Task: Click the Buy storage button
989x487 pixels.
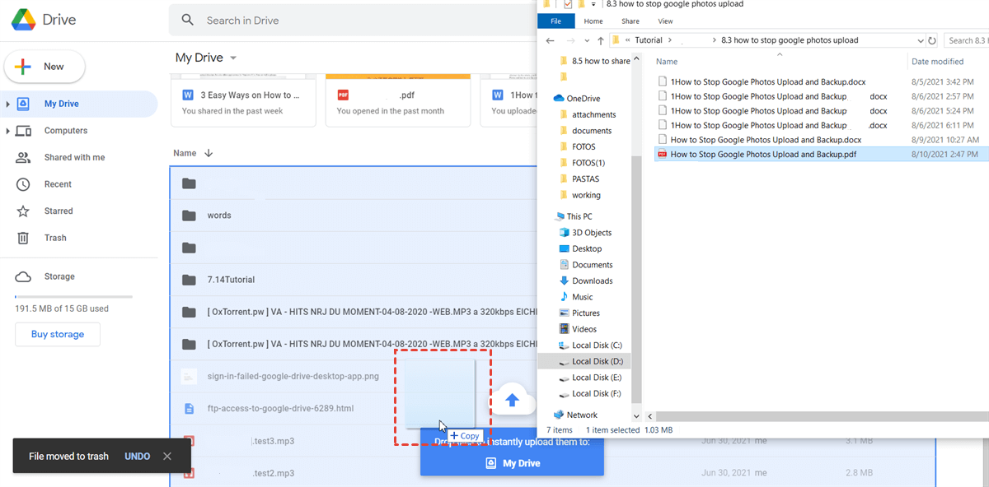Action: 58,334
